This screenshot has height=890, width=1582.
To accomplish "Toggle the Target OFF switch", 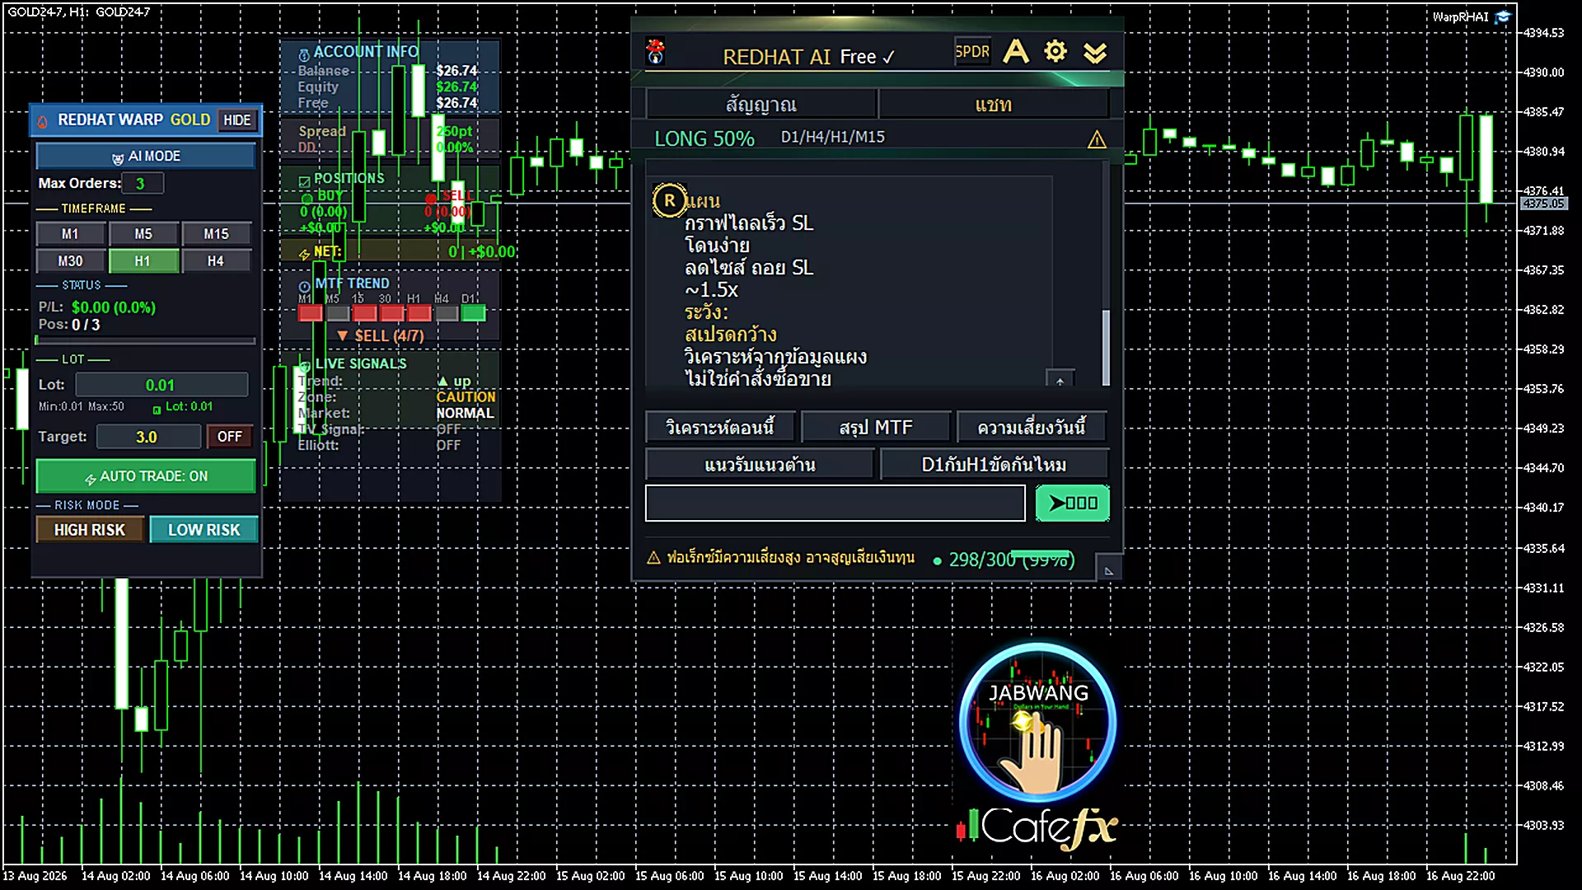I will [x=230, y=437].
